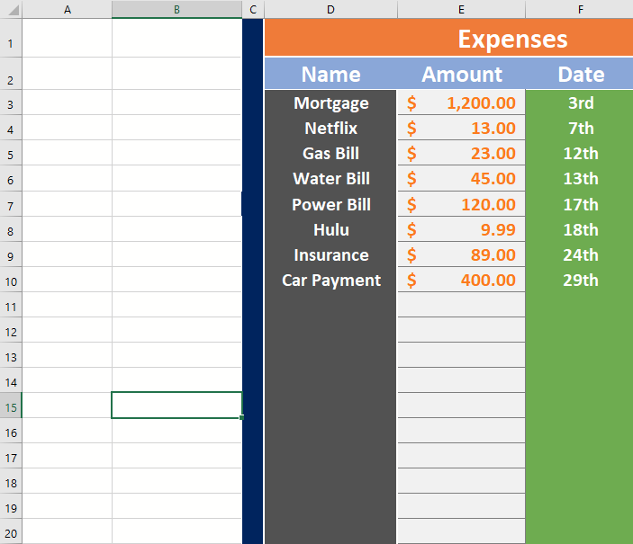Select the Netflix cell
633x544 pixels.
click(x=330, y=128)
